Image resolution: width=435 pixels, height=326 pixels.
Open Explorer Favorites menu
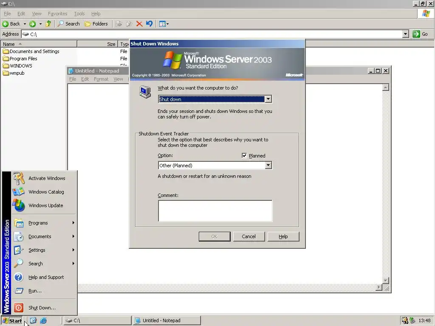[x=57, y=14]
